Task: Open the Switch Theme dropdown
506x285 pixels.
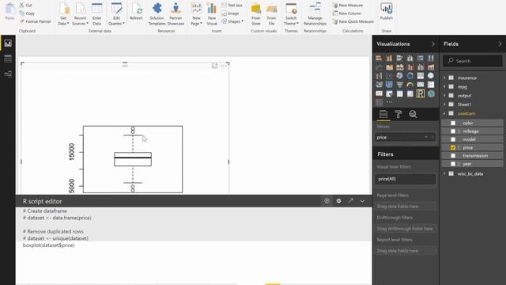Action: click(291, 14)
